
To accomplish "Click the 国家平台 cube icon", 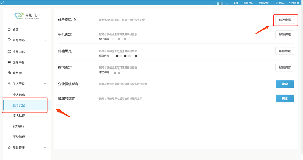I will pos(9,62).
